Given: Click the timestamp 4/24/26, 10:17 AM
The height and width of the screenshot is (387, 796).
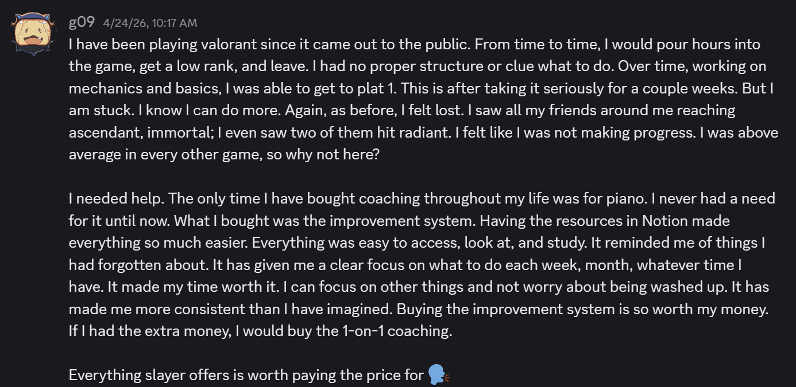Looking at the screenshot, I should [149, 23].
